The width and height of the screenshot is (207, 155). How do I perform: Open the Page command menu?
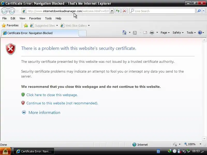click(x=165, y=33)
